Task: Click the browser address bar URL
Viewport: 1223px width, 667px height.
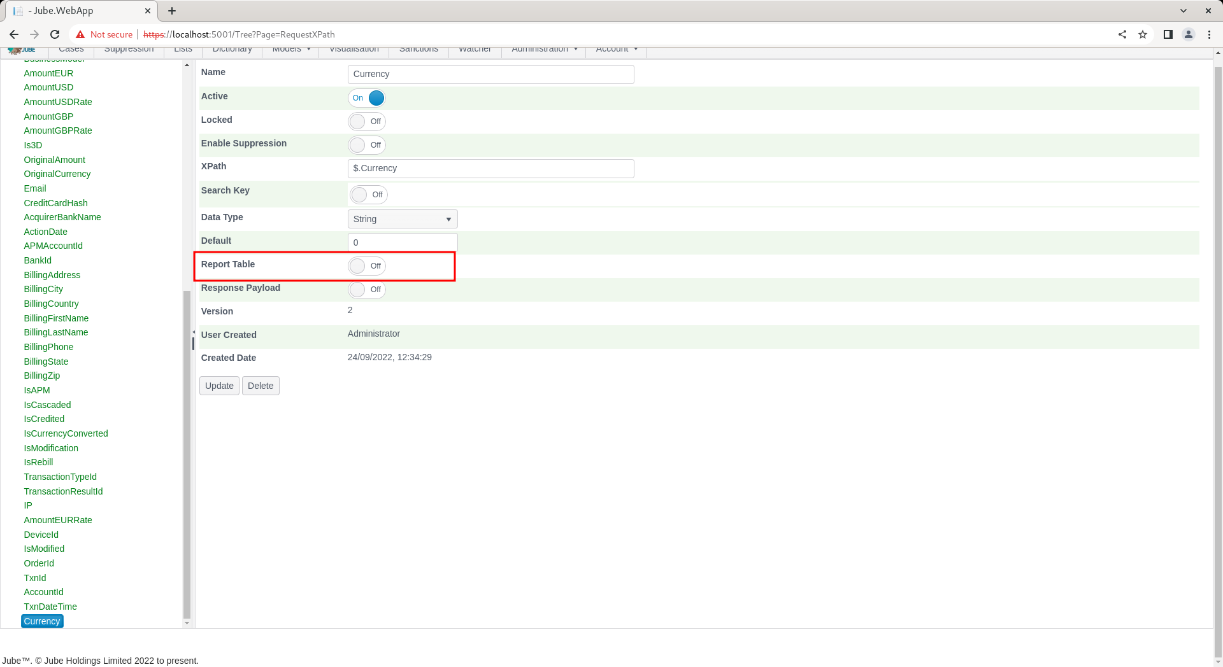Action: 240,34
